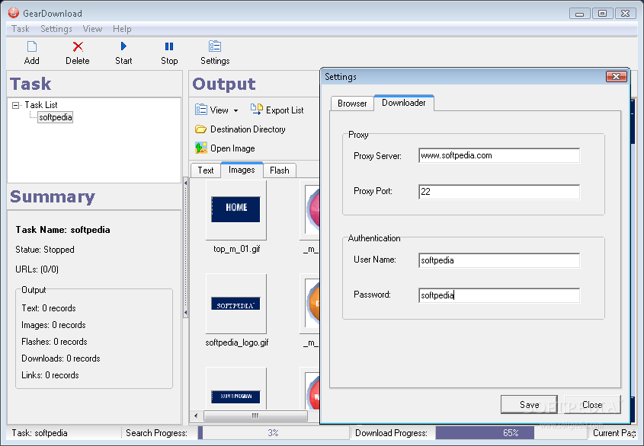Click the Password input field
The image size is (644, 446).
[499, 295]
